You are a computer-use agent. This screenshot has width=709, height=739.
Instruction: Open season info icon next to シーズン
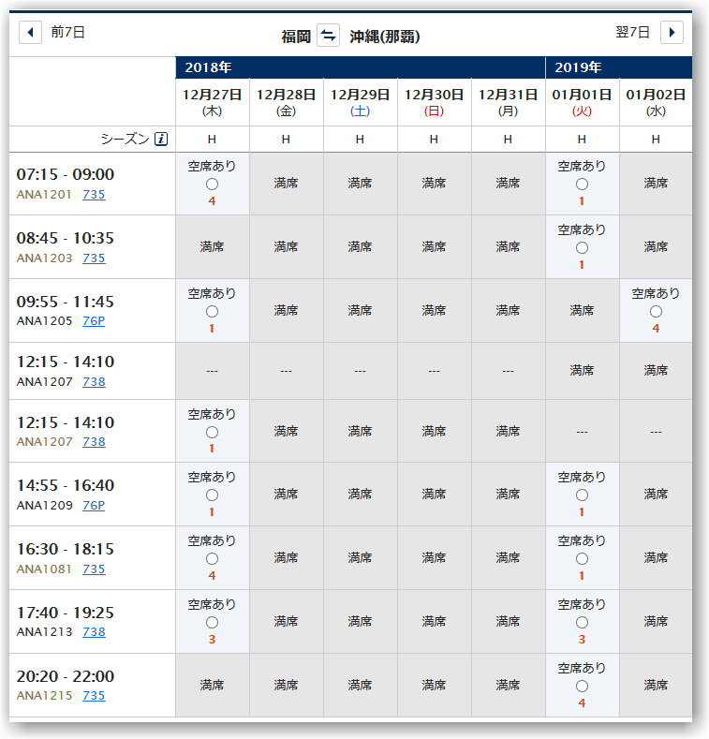(161, 139)
